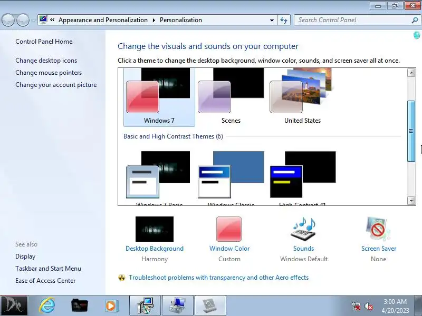Open Troubleshoot problems with transparency link
This screenshot has height=316, width=422.
click(x=218, y=278)
